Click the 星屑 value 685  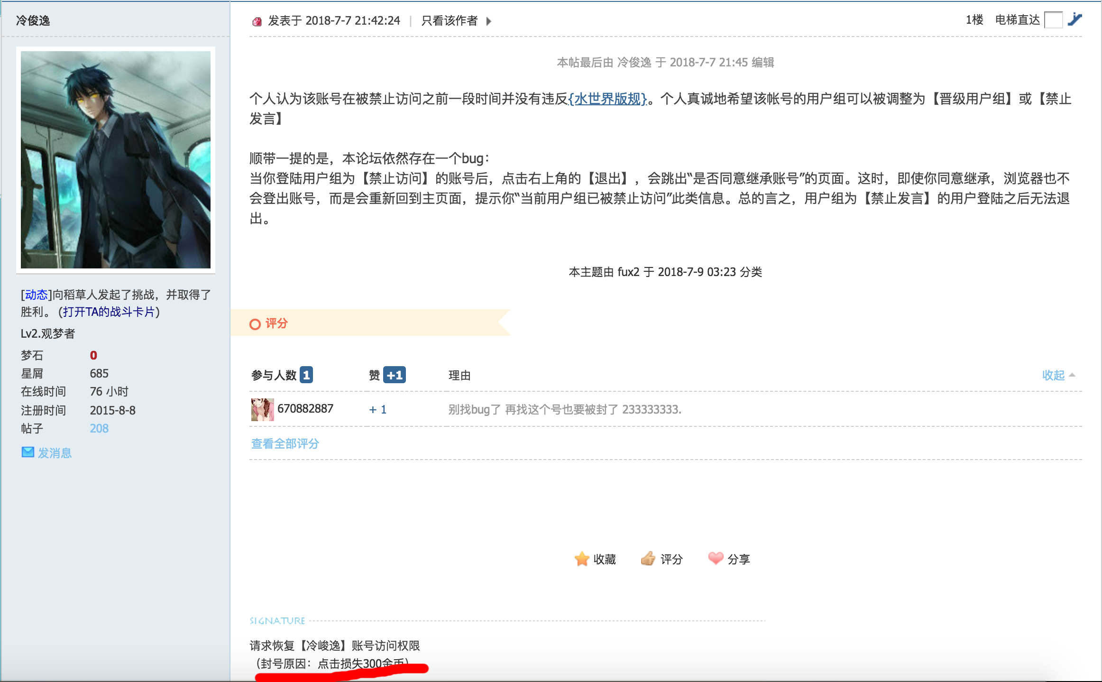point(99,373)
